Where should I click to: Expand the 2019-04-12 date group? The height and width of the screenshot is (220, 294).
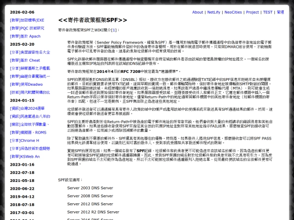coord(22,197)
